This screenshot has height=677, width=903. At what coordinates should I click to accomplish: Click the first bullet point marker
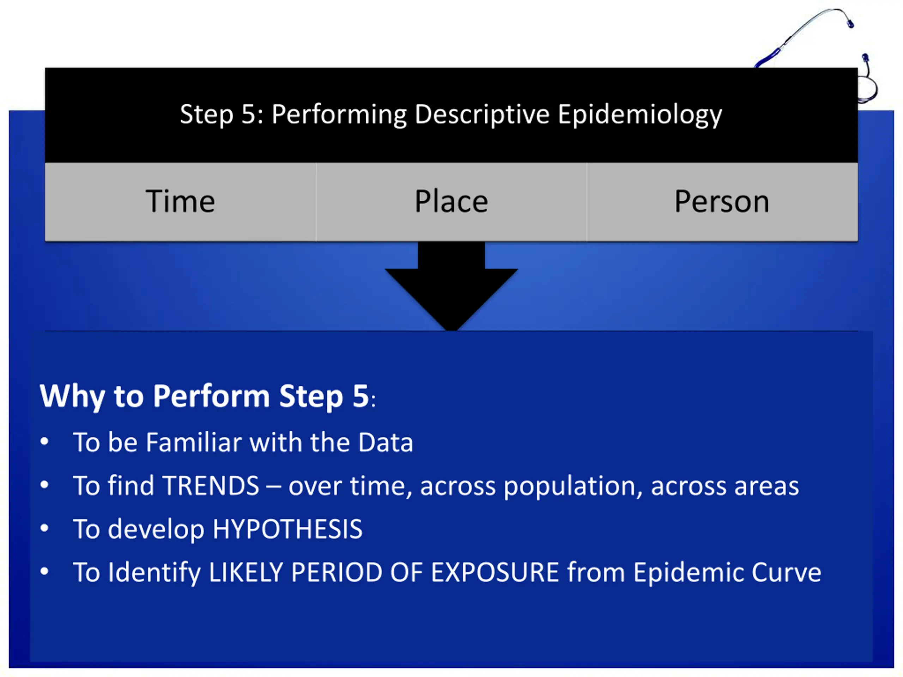coord(44,441)
